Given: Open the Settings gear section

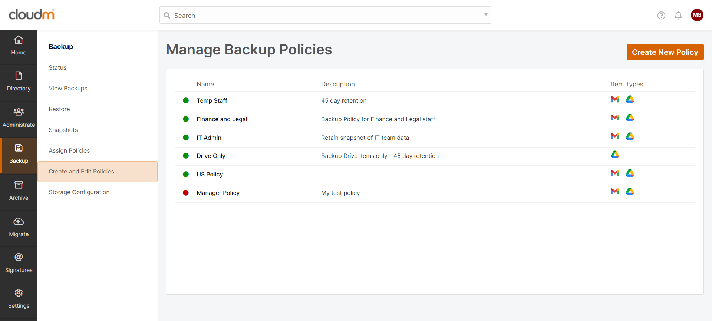Looking at the screenshot, I should (19, 299).
